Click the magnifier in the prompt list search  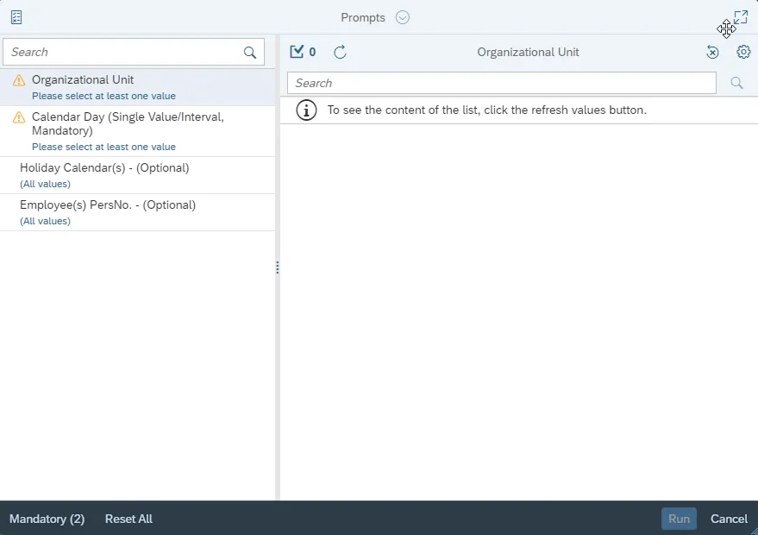click(x=250, y=53)
